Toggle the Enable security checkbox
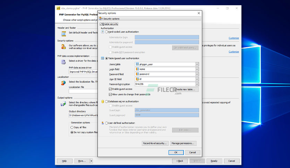 click(101, 24)
